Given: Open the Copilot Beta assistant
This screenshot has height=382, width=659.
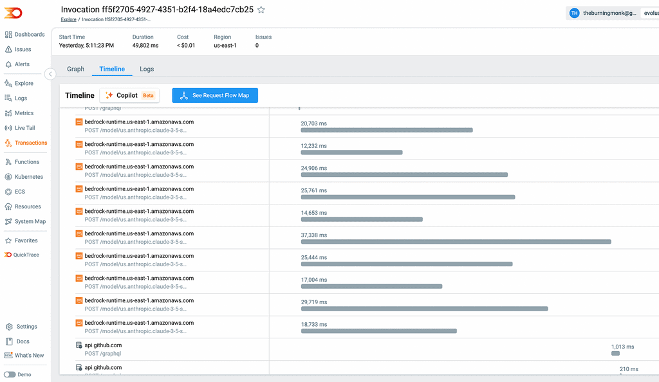Looking at the screenshot, I should (x=129, y=95).
